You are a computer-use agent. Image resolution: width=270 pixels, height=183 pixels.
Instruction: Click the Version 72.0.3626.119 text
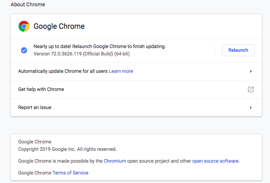[82, 54]
